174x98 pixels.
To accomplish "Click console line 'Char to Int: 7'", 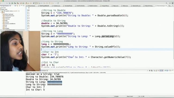I will [x=35, y=87].
